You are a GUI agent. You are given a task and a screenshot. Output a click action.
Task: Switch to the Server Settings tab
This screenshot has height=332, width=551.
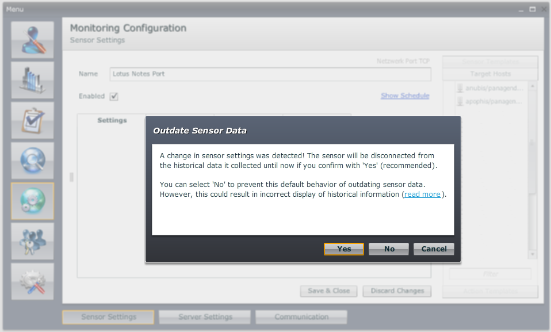point(205,317)
